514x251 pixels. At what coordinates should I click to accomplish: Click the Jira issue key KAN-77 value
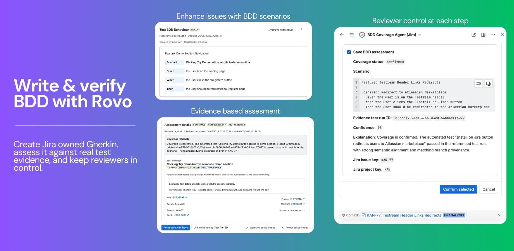[x=387, y=160]
